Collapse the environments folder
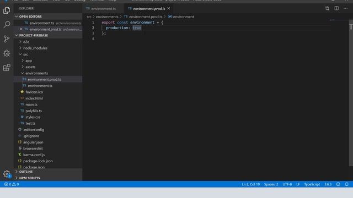 click(48, 73)
